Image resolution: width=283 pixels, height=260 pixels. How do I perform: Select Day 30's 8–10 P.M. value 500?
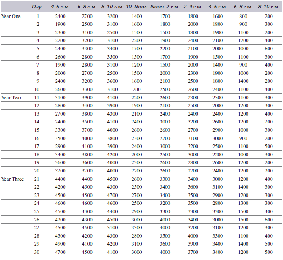click(x=269, y=252)
